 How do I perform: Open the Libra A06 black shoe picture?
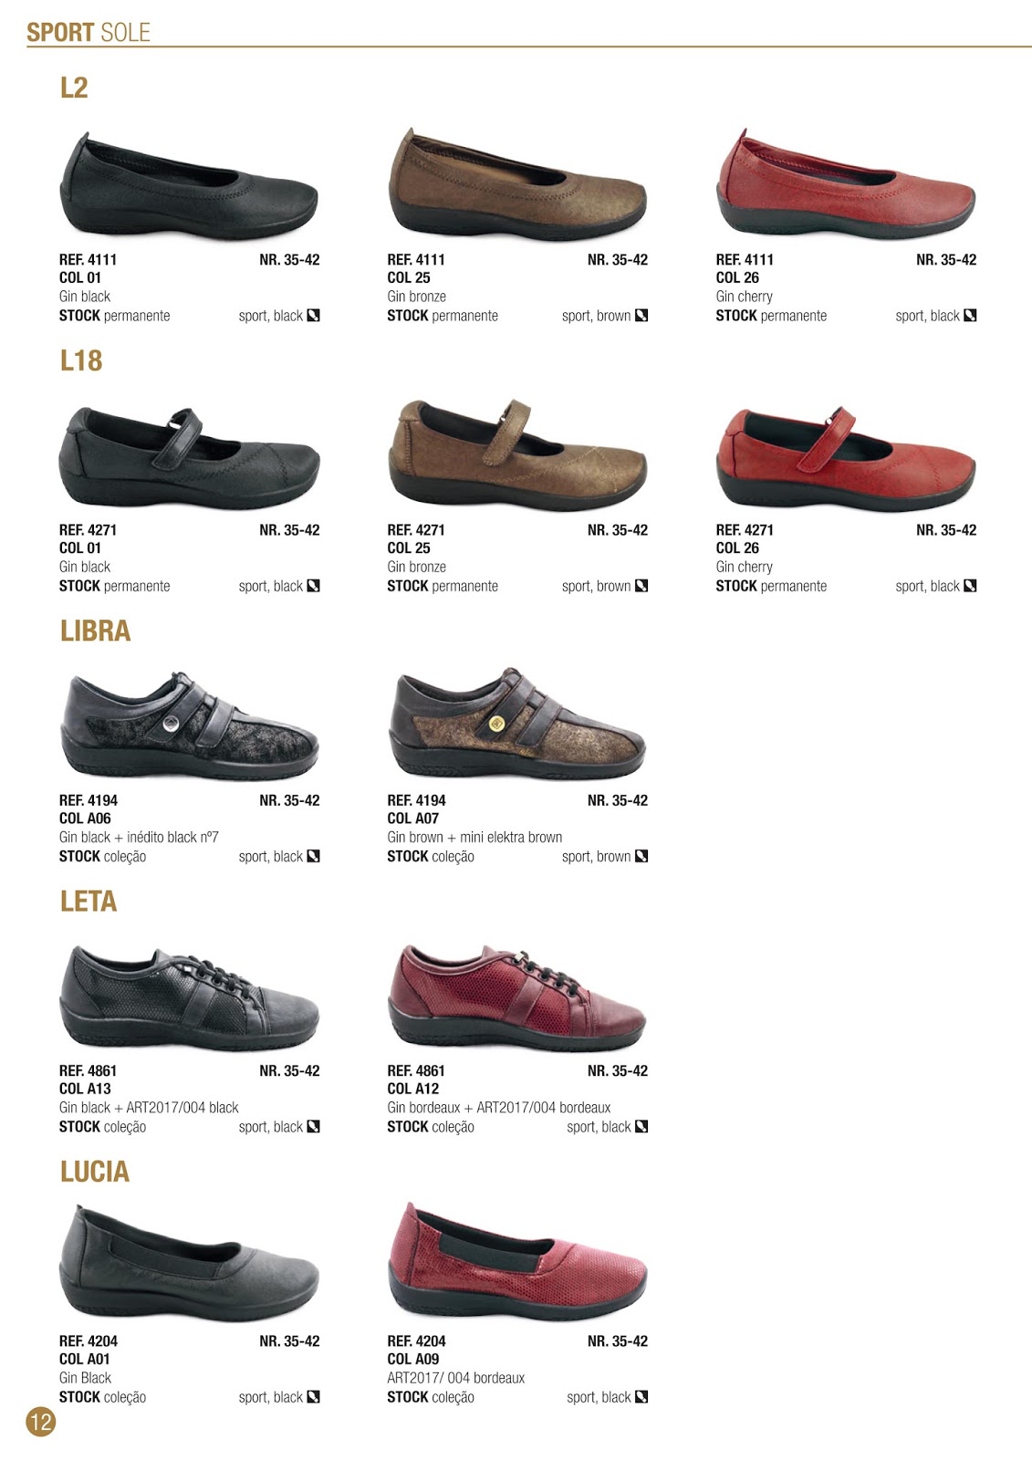189,726
